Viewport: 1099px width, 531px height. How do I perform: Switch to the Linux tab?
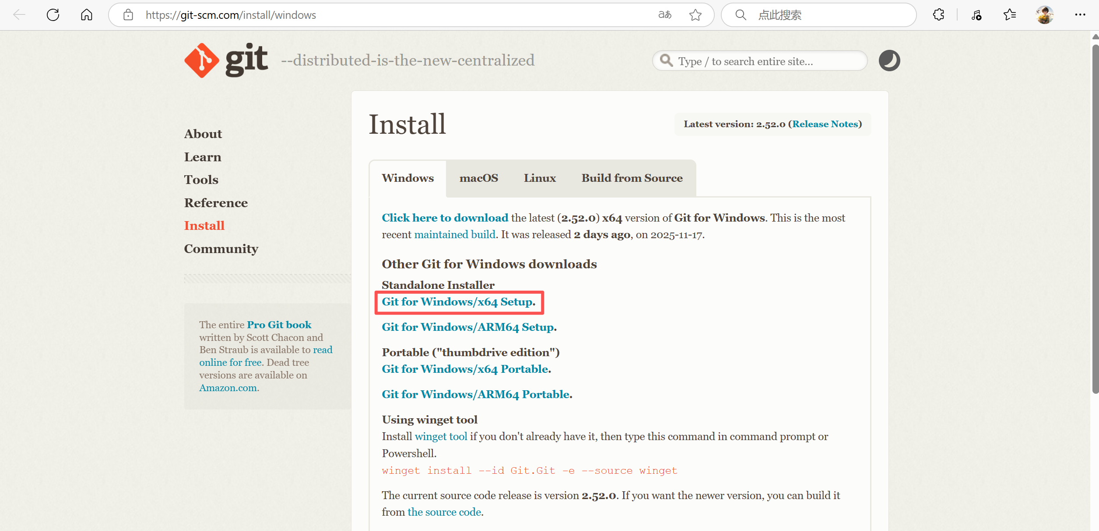[x=539, y=178]
